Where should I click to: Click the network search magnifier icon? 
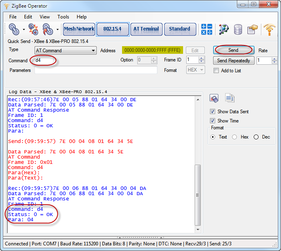point(224,29)
